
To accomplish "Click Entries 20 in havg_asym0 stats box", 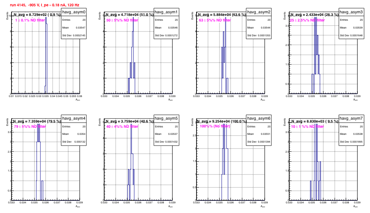I will pyautogui.click(x=74, y=20).
